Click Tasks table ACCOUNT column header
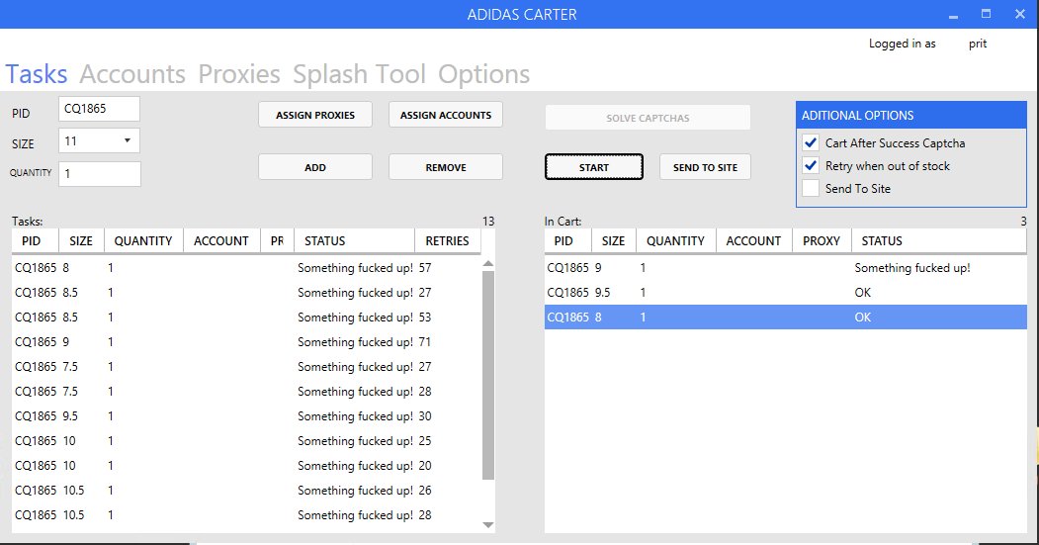 click(x=221, y=240)
